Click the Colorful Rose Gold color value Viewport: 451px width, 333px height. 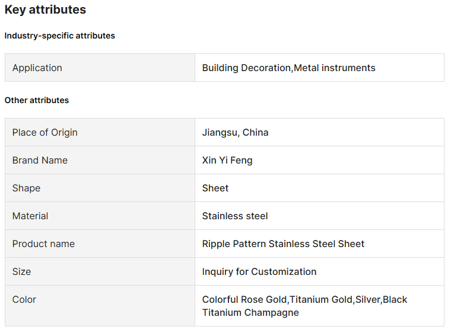(244, 300)
